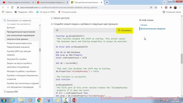183x103 pixels.
Task: Click the sidebar scrollbar thumb
Action: [40, 50]
